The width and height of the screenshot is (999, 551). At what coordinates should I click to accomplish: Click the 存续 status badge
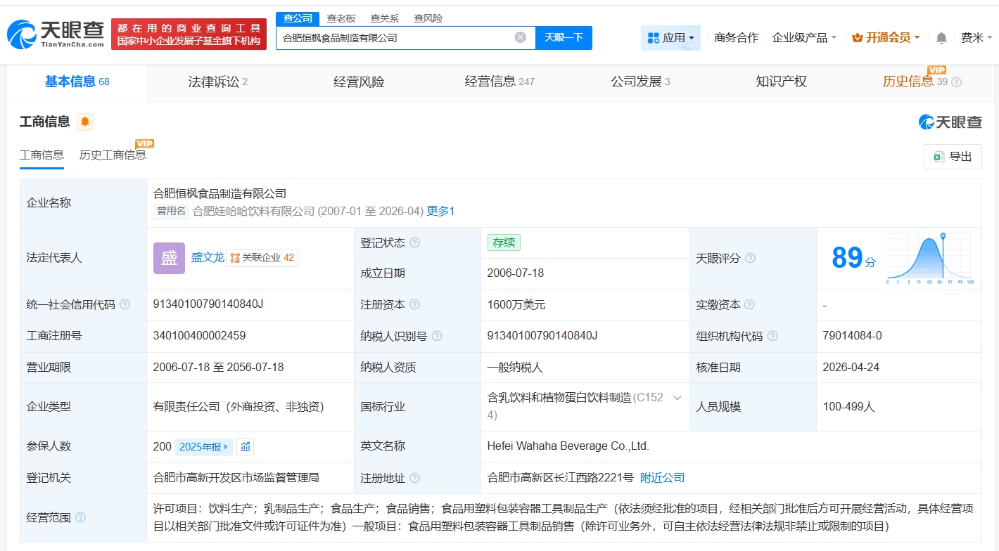[x=504, y=242]
